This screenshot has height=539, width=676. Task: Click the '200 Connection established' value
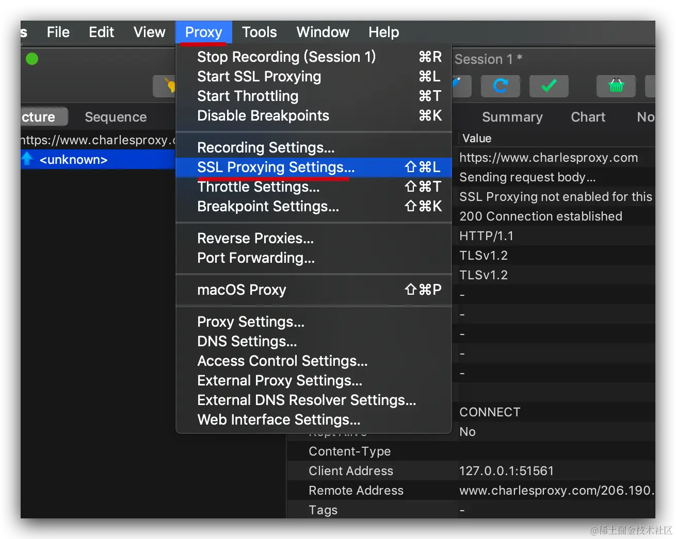coord(541,216)
